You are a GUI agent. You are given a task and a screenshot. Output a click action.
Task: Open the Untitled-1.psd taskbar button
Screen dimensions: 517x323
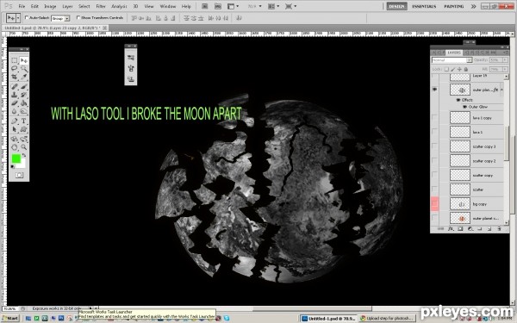[329, 319]
